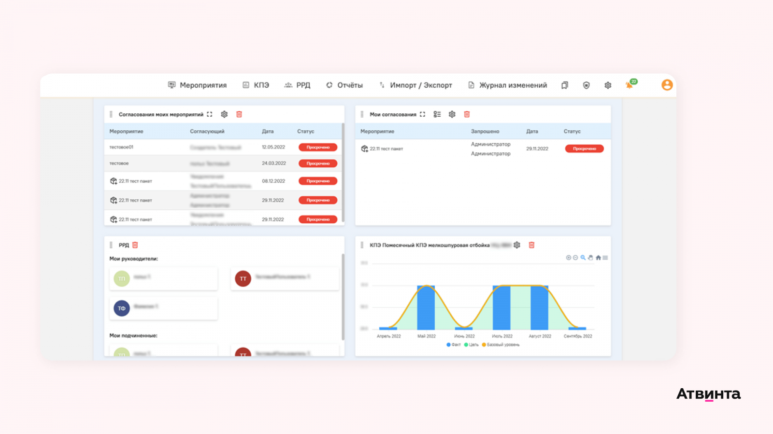This screenshot has height=434, width=773.
Task: Click 'Просрочено' status of тестовое01 row
Action: pos(318,148)
